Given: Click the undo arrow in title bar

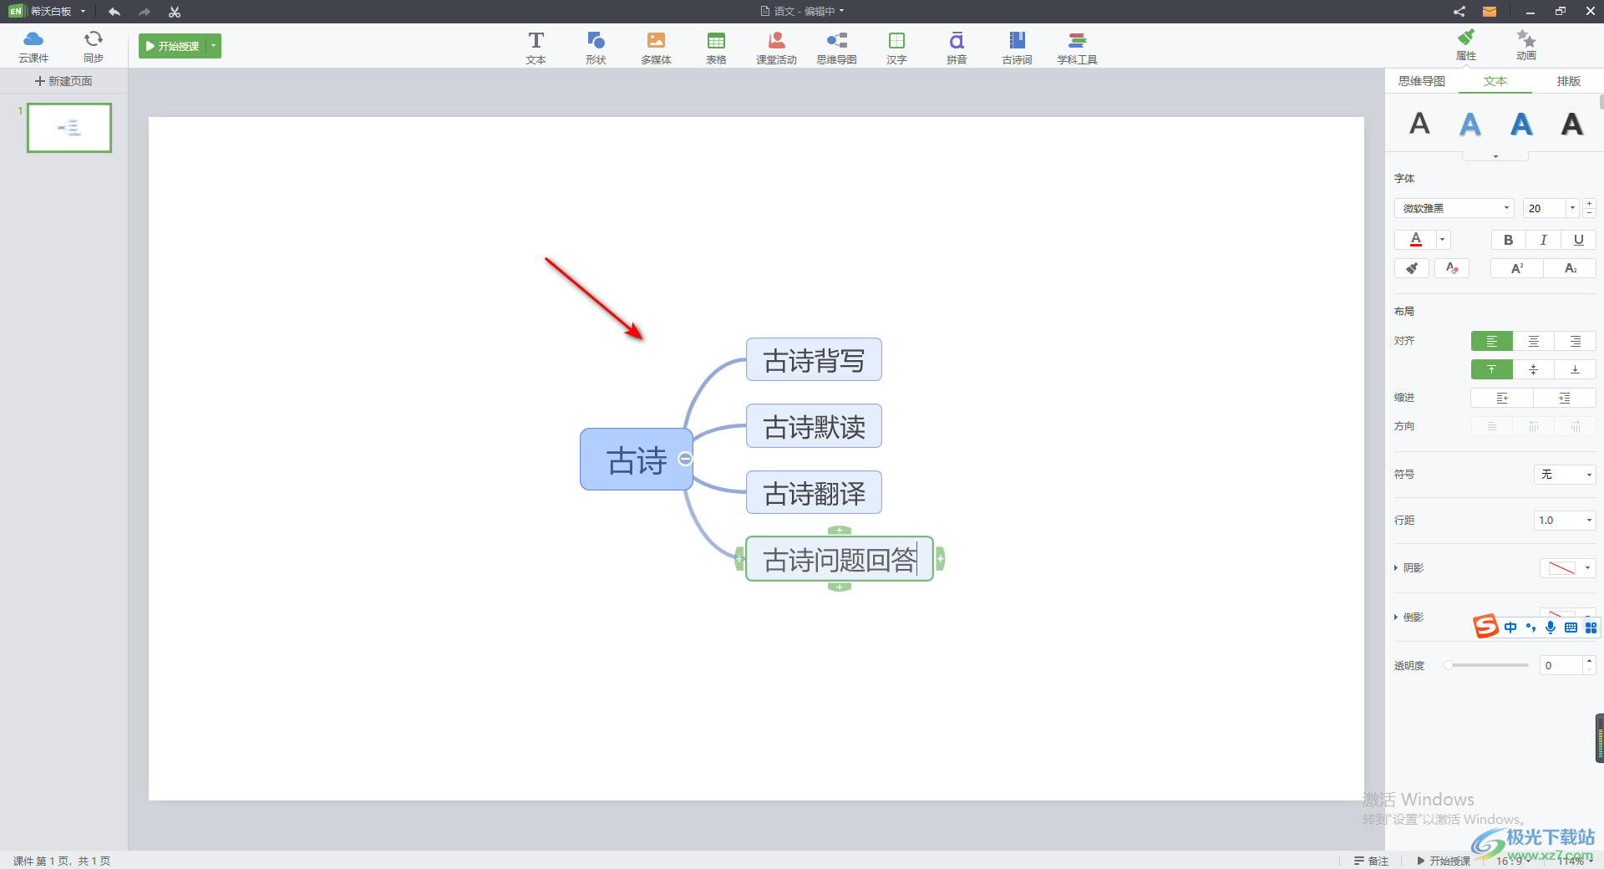Looking at the screenshot, I should click(x=114, y=12).
